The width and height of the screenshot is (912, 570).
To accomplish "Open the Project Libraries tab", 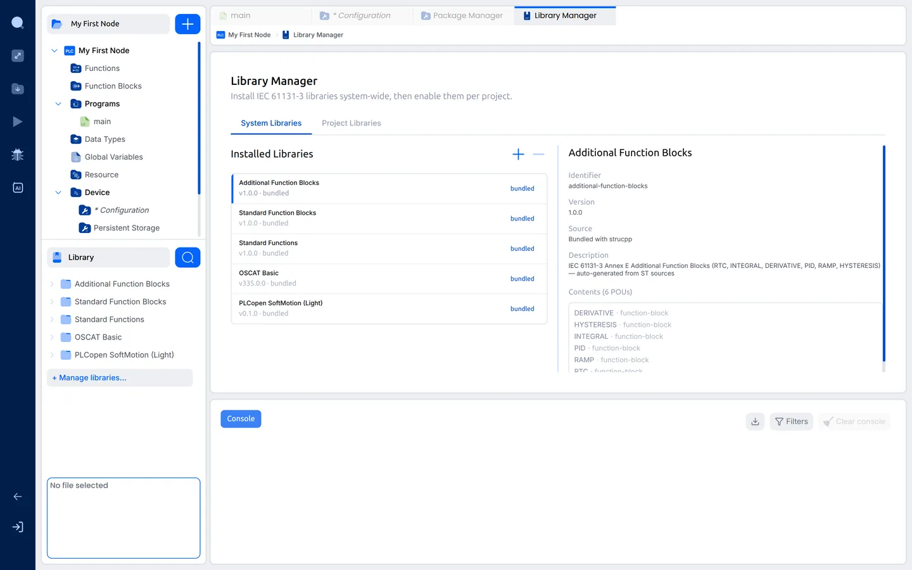I will [x=351, y=123].
